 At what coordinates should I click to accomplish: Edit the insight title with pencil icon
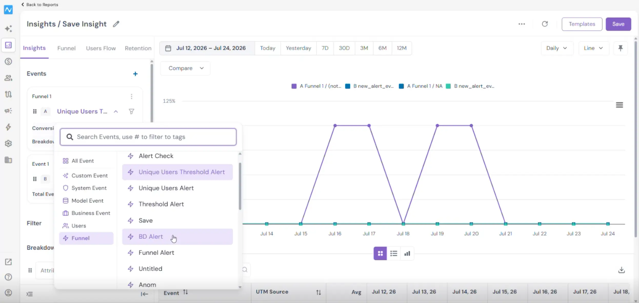tap(116, 24)
